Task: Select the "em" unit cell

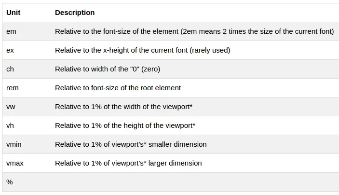Action: tap(11, 31)
